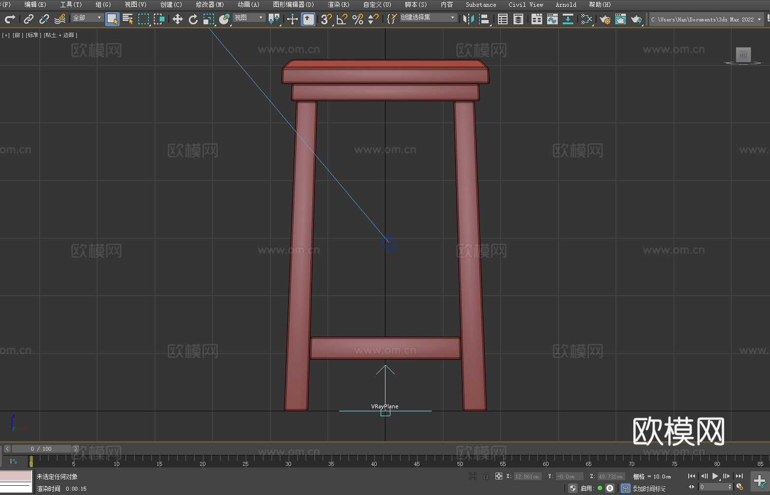Open the Scene Explorer toggle icon
770x495 pixels.
click(503, 19)
